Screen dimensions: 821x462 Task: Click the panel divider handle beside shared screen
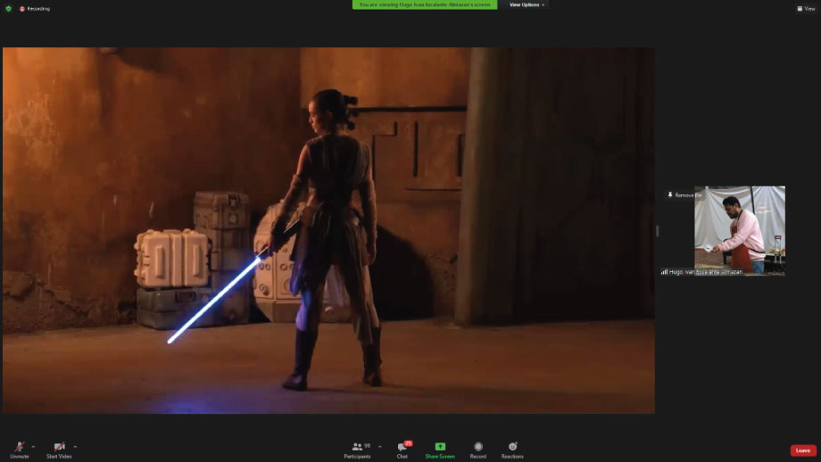pyautogui.click(x=657, y=231)
